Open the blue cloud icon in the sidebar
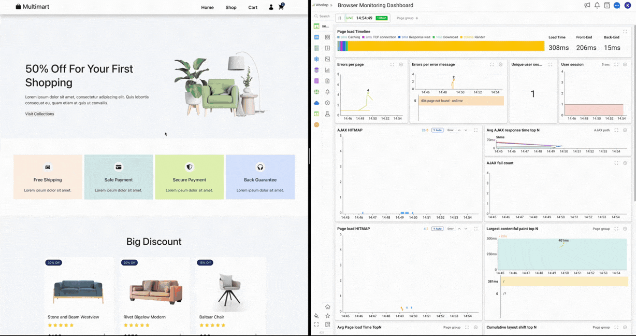 tap(316, 103)
